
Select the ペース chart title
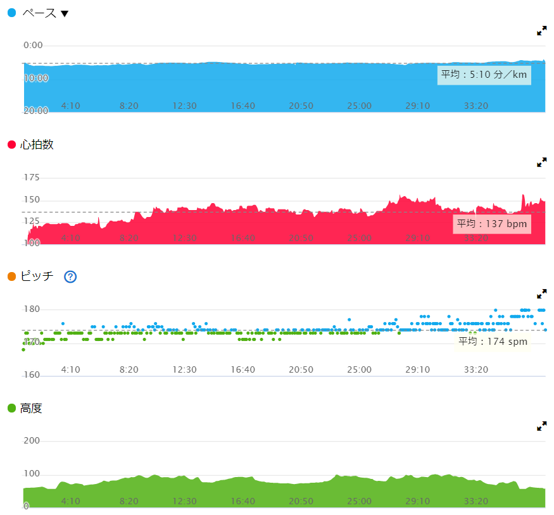point(39,13)
